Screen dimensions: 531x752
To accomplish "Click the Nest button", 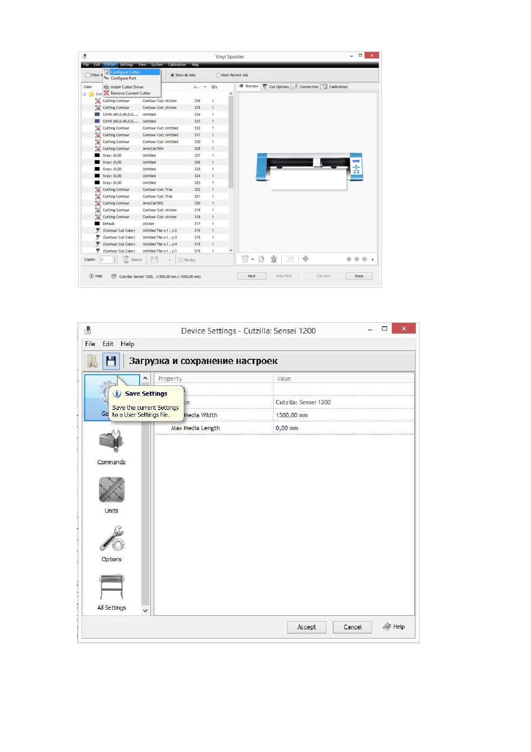I will point(252,276).
